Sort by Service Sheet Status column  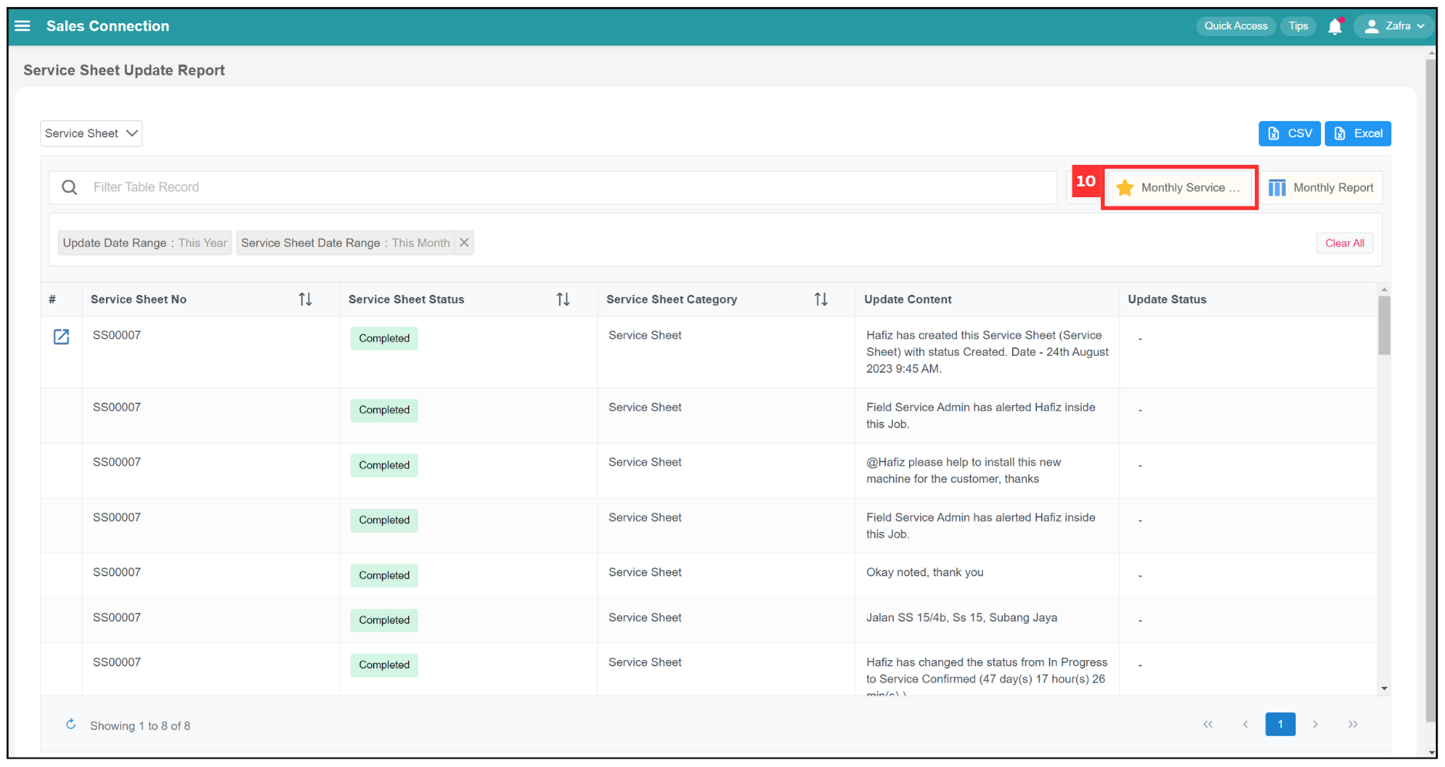(563, 300)
